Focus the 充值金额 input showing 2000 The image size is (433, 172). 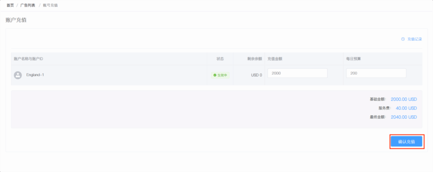coord(297,73)
